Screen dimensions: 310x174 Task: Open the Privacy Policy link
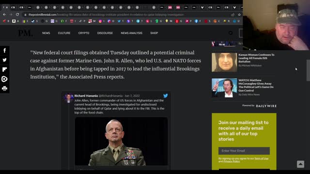coord(232,161)
